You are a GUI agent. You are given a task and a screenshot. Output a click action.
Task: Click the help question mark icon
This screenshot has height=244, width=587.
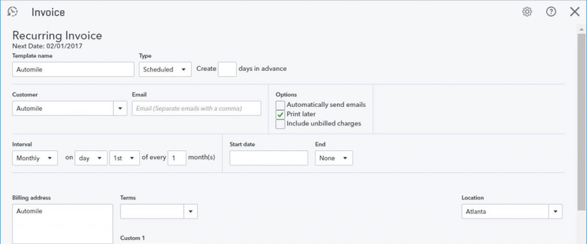(x=551, y=11)
